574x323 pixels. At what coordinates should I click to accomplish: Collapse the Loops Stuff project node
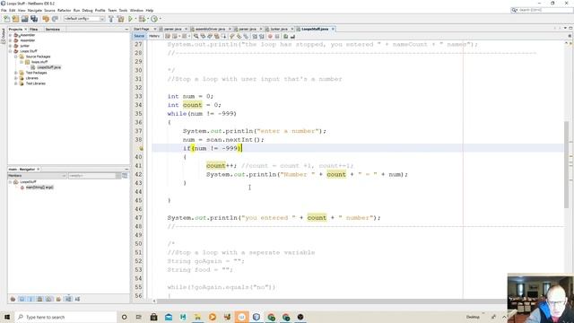10,51
